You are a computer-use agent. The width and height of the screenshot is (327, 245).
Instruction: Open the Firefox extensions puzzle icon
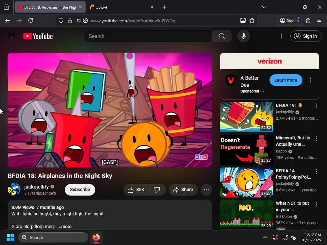coord(308,20)
